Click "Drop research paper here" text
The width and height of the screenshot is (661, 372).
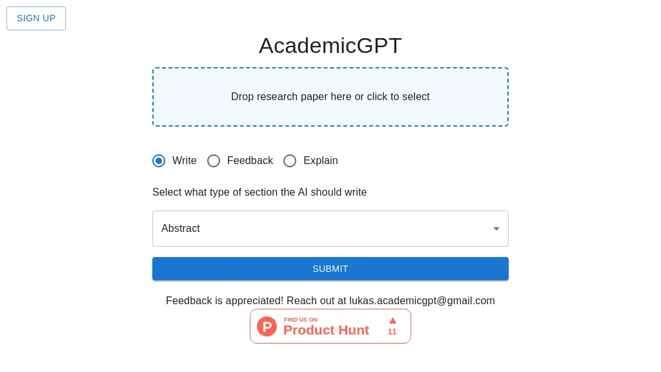tap(330, 97)
